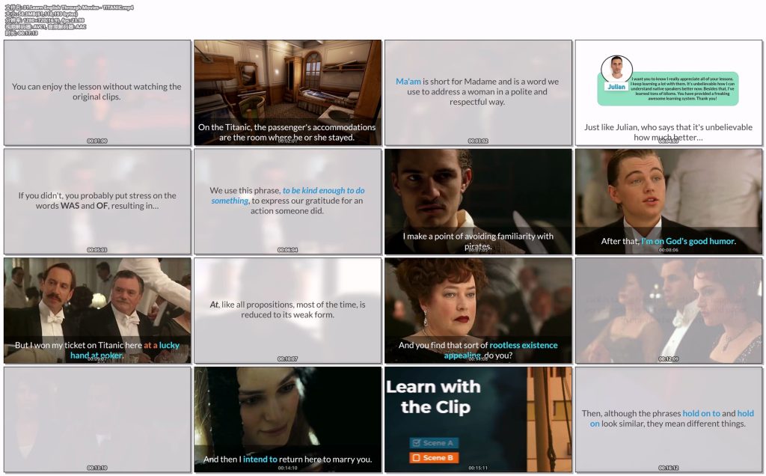The image size is (766, 476).
Task: Click the resolution line '1280x720(16:9)'
Action: click(x=44, y=20)
